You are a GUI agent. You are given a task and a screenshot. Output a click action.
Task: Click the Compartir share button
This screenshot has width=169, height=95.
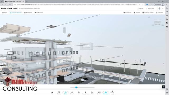pos(159,13)
